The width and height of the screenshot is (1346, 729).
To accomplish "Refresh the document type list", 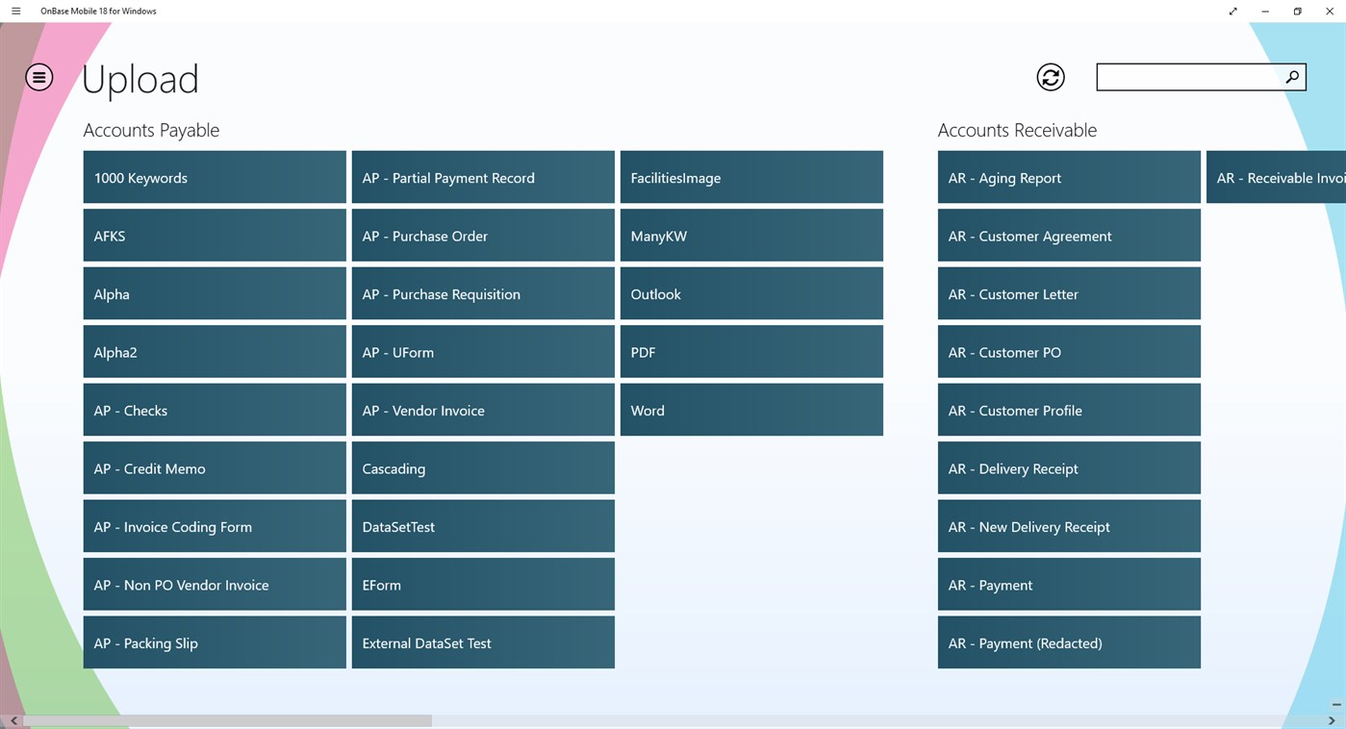I will [1050, 77].
